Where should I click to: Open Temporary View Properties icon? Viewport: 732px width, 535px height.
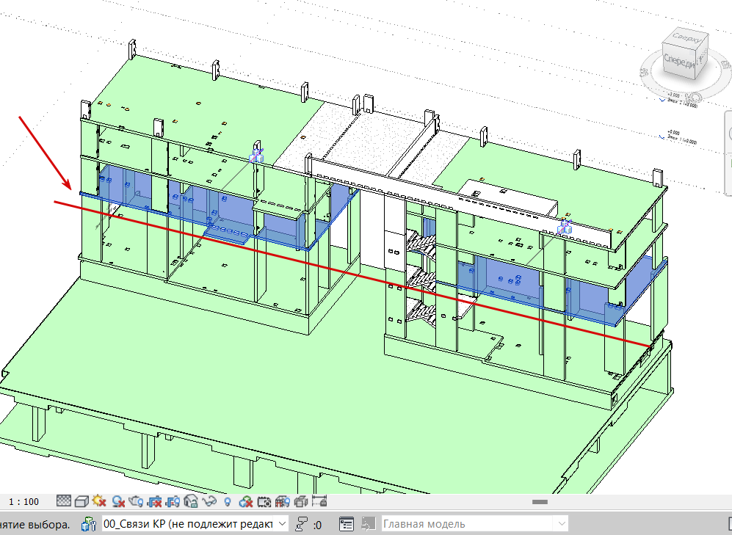(264, 501)
